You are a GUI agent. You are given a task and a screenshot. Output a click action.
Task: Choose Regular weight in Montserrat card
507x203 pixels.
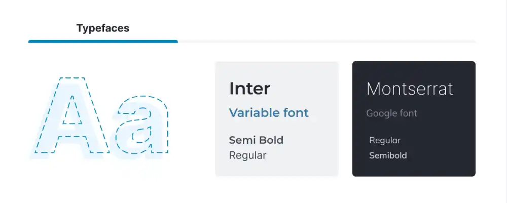(385, 140)
